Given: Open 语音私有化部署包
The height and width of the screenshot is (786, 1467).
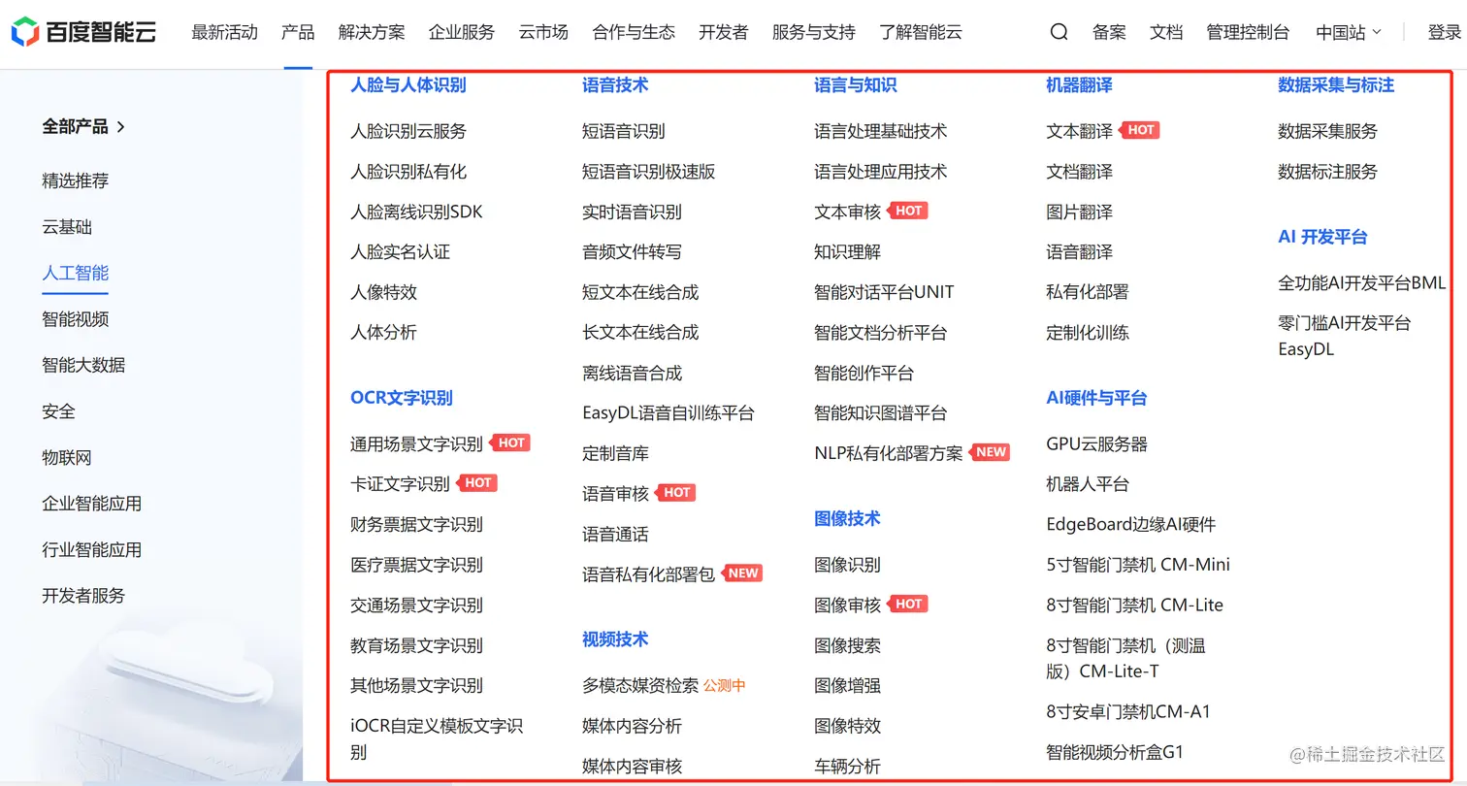Looking at the screenshot, I should coord(648,573).
